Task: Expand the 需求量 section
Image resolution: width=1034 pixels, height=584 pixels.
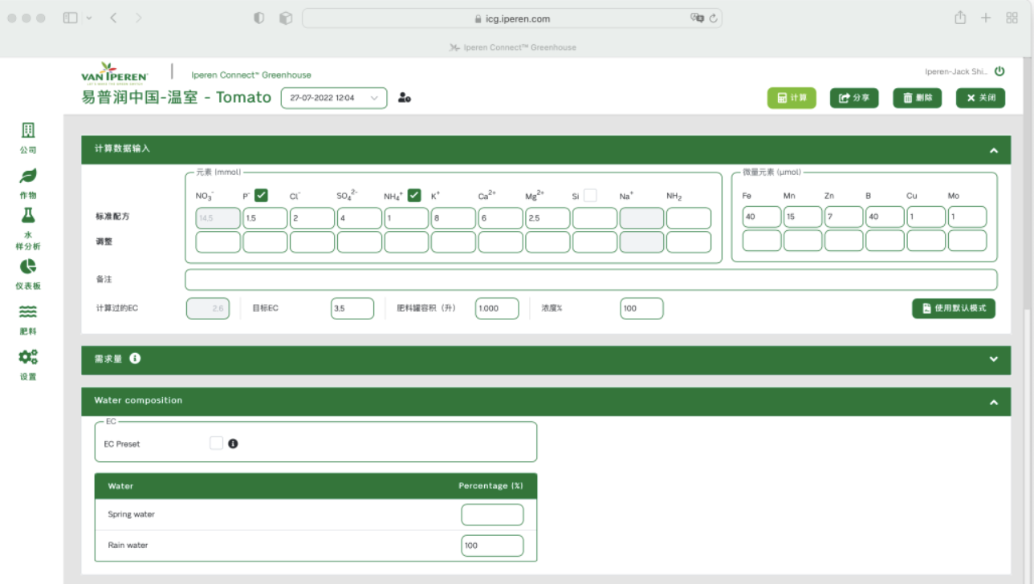Action: coord(993,359)
